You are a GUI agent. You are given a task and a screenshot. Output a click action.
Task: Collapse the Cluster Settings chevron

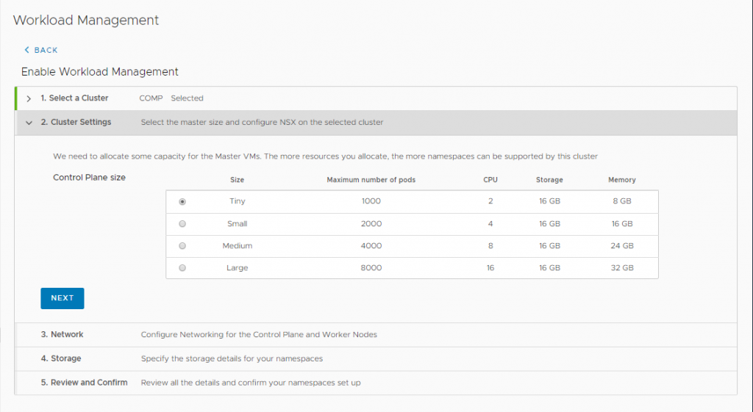point(29,123)
